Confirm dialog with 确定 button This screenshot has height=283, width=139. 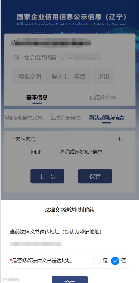(x=70, y=280)
